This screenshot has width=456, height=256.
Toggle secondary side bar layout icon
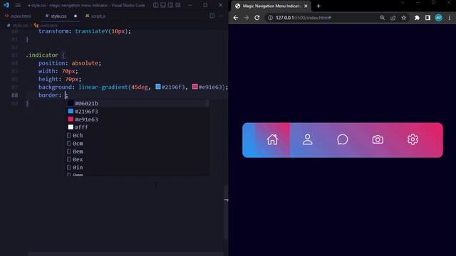point(170,5)
